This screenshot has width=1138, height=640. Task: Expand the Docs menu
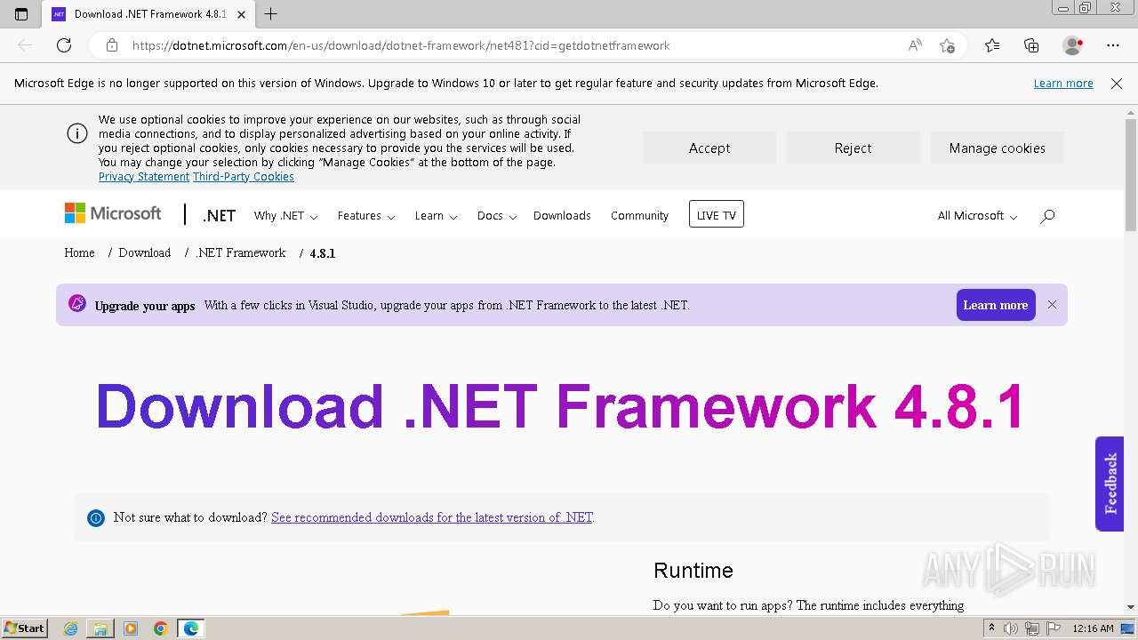coord(496,216)
